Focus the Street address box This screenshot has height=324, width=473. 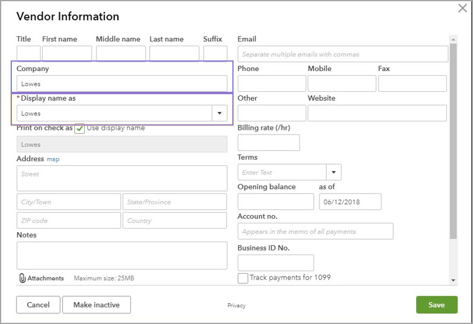122,178
